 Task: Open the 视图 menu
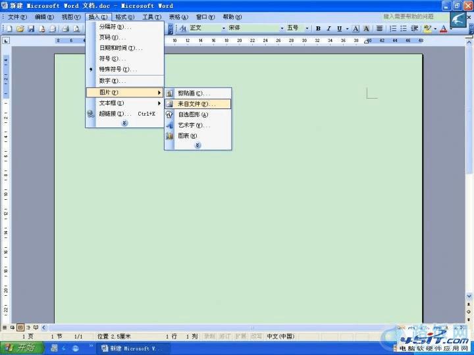[71, 17]
